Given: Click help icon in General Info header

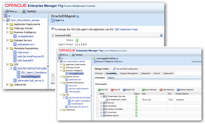Looking at the screenshot, I should point(161,35).
